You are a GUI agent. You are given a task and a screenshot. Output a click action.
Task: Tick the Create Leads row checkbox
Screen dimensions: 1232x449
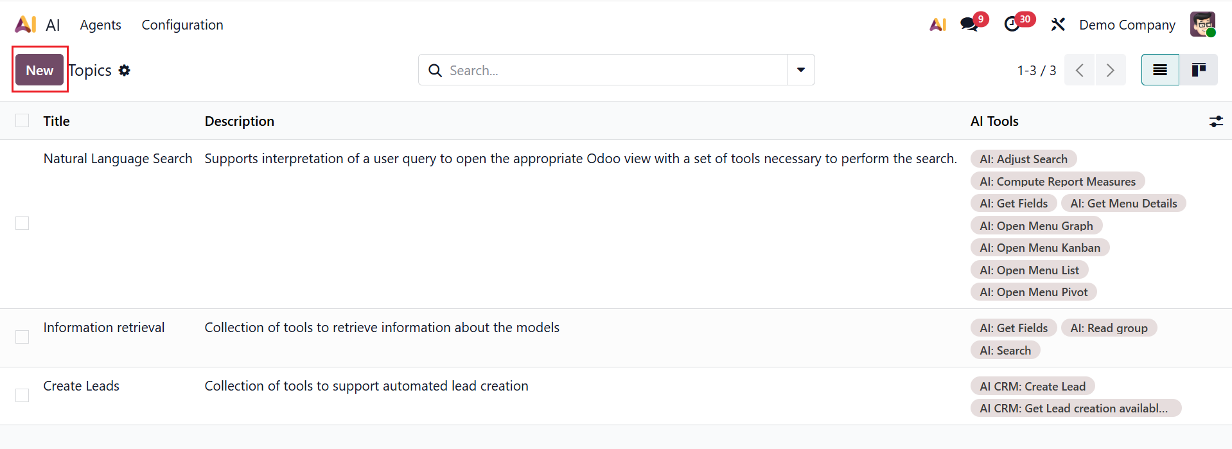[22, 395]
